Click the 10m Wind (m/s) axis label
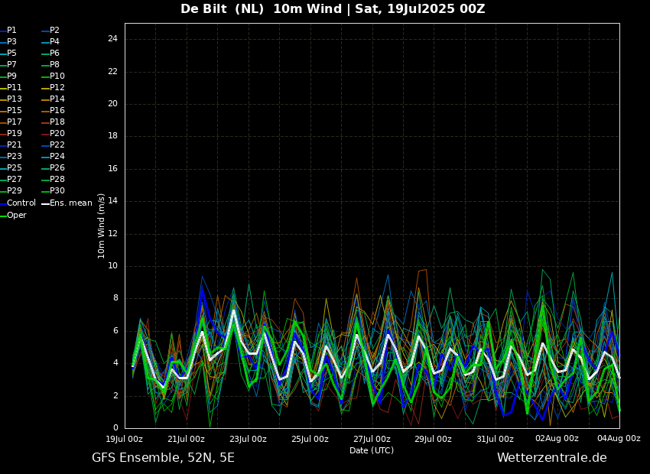The image size is (650, 474). point(102,226)
